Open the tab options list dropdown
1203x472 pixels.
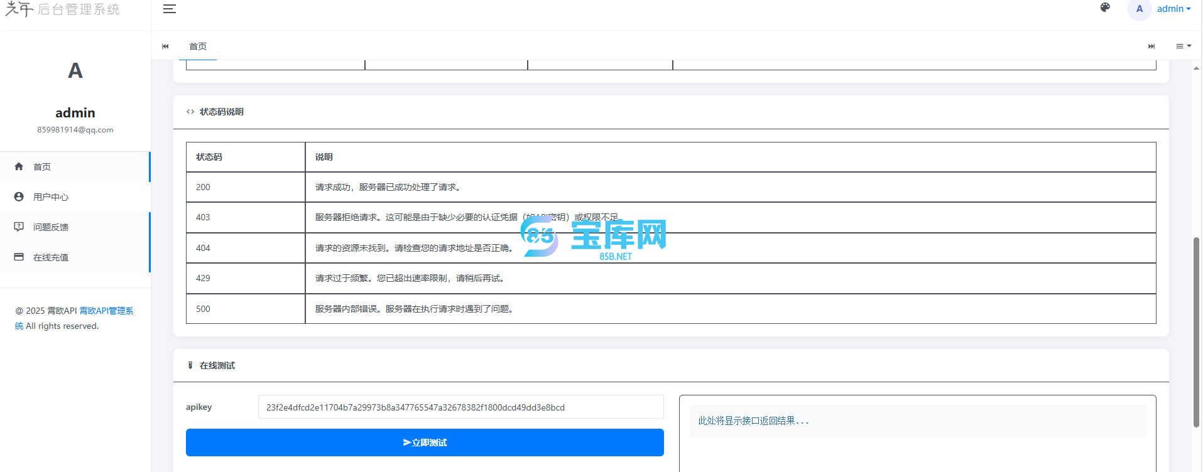(x=1183, y=46)
